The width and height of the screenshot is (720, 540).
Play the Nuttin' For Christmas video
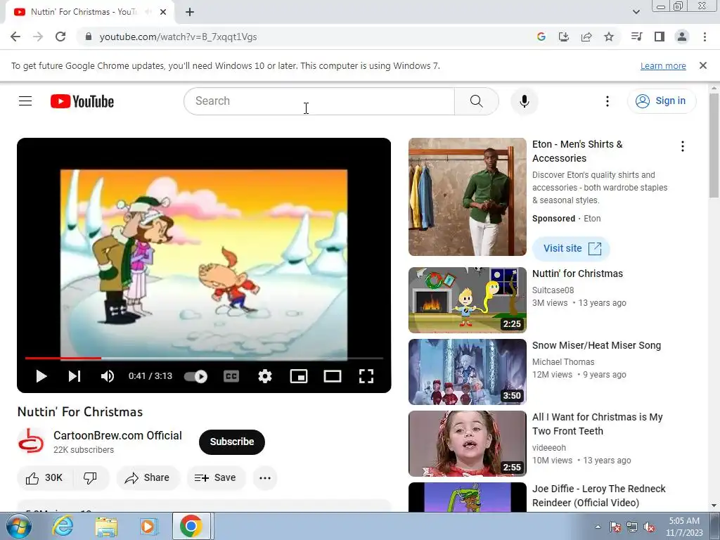click(41, 377)
